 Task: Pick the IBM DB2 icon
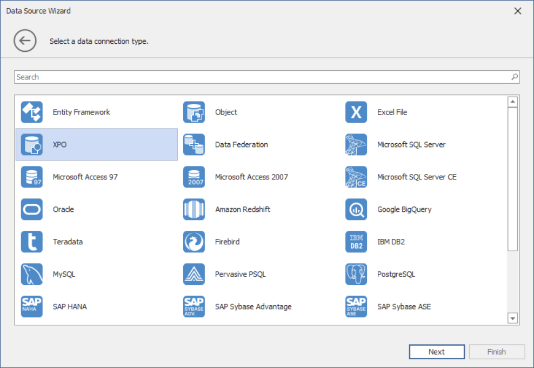tap(356, 242)
